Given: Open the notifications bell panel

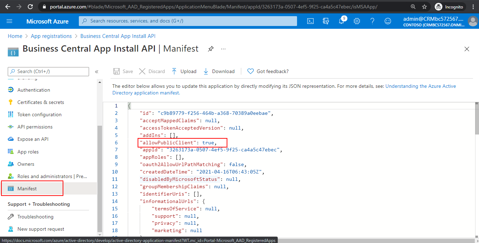Looking at the screenshot, I should click(341, 21).
